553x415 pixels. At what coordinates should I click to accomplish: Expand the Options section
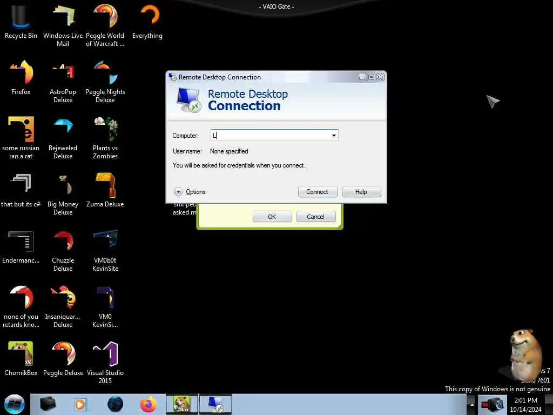[190, 192]
